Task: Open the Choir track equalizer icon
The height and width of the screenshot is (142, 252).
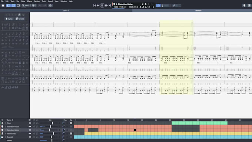Action: pyautogui.click(x=71, y=123)
